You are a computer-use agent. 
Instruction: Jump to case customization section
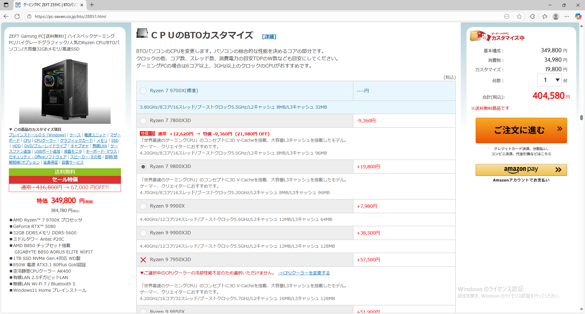point(75,135)
